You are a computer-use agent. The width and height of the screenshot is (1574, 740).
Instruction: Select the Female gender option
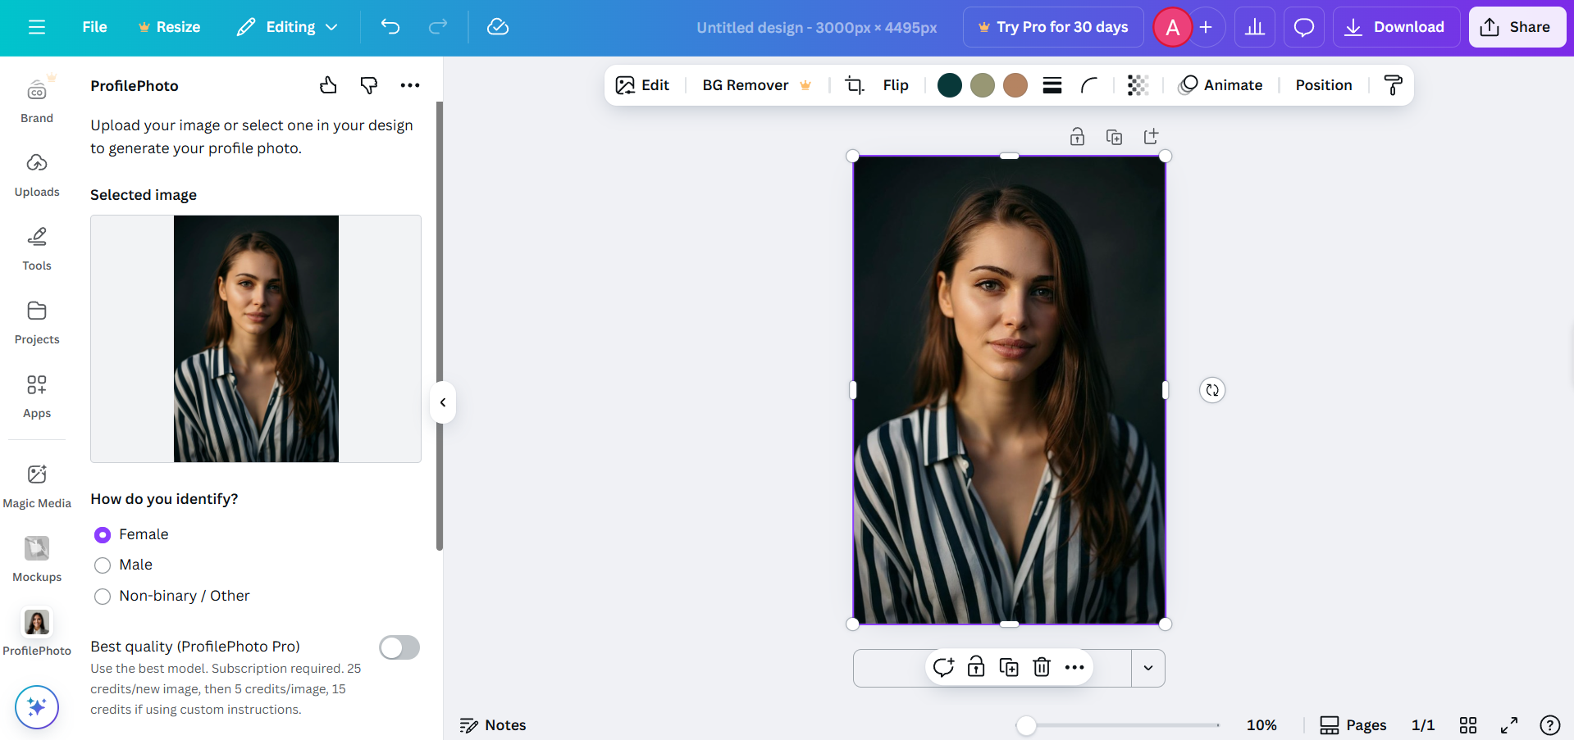[103, 534]
